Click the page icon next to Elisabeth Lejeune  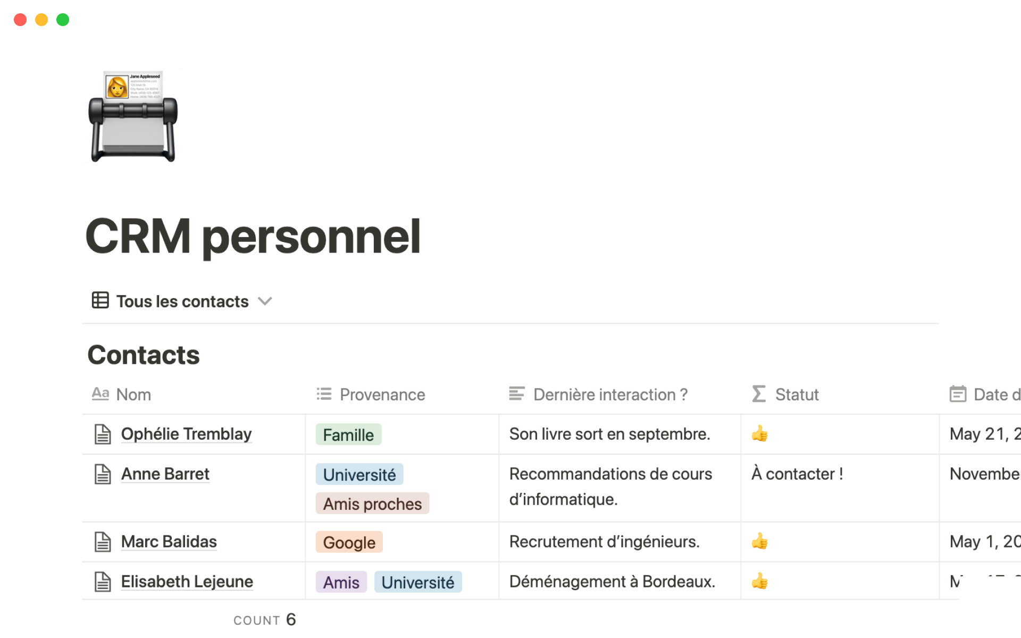[103, 582]
